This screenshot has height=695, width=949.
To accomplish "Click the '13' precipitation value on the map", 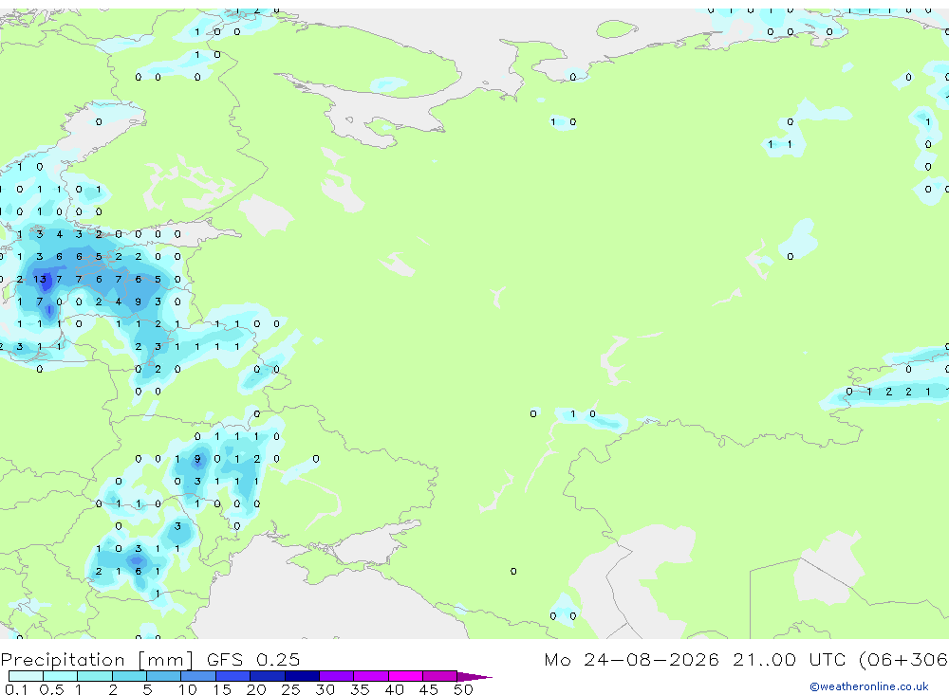I will [40, 279].
